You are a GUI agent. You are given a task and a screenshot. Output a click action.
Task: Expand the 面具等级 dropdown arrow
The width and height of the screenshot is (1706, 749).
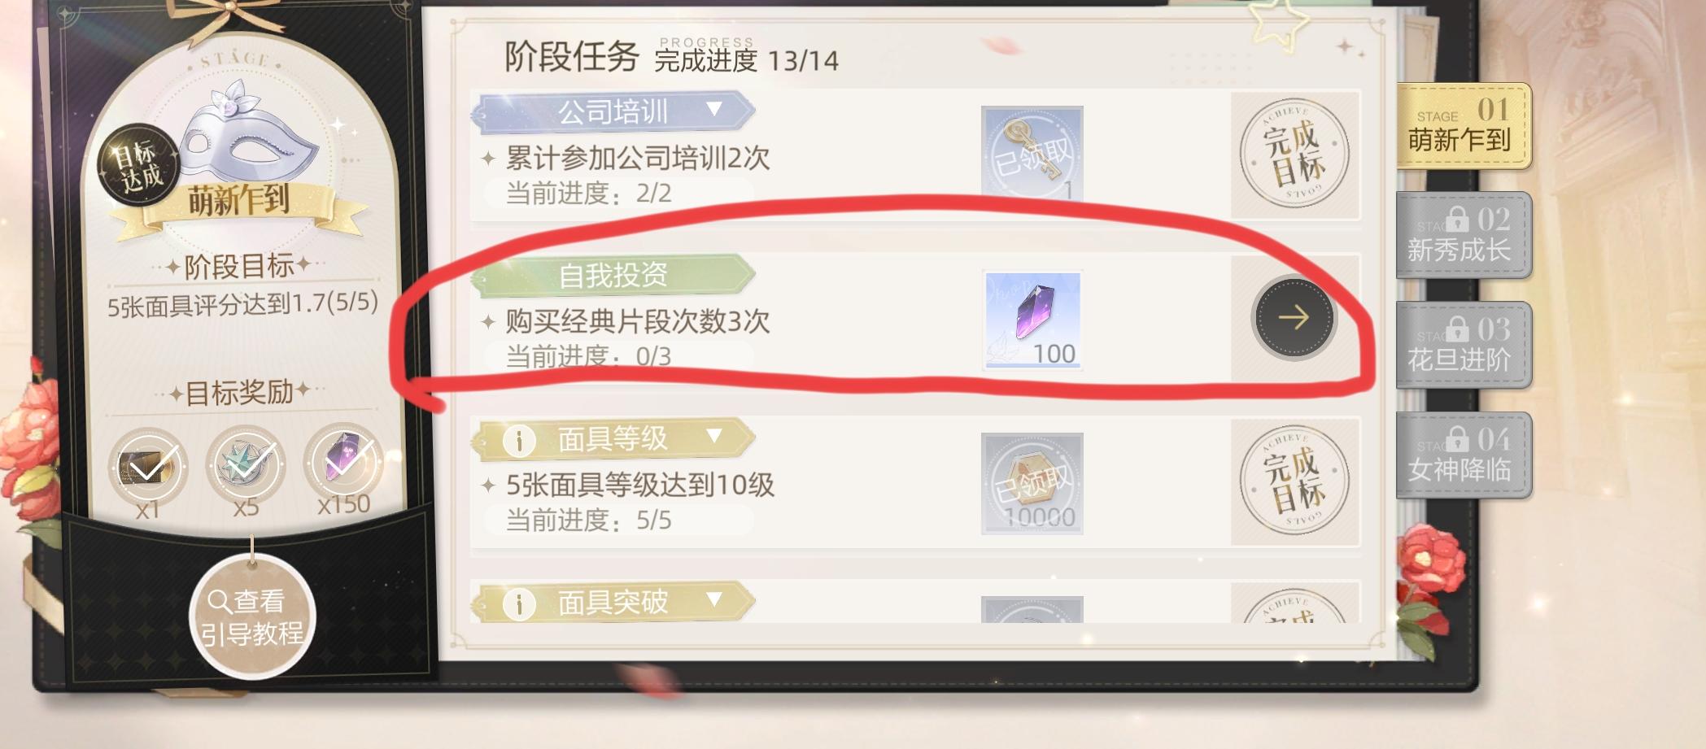[x=714, y=436]
